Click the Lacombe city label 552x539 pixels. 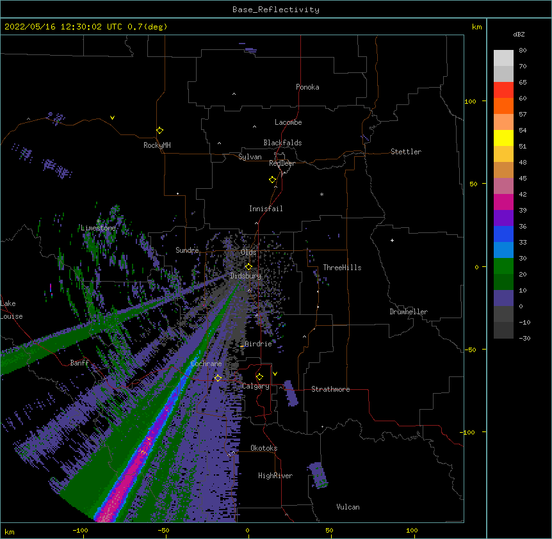coord(288,122)
